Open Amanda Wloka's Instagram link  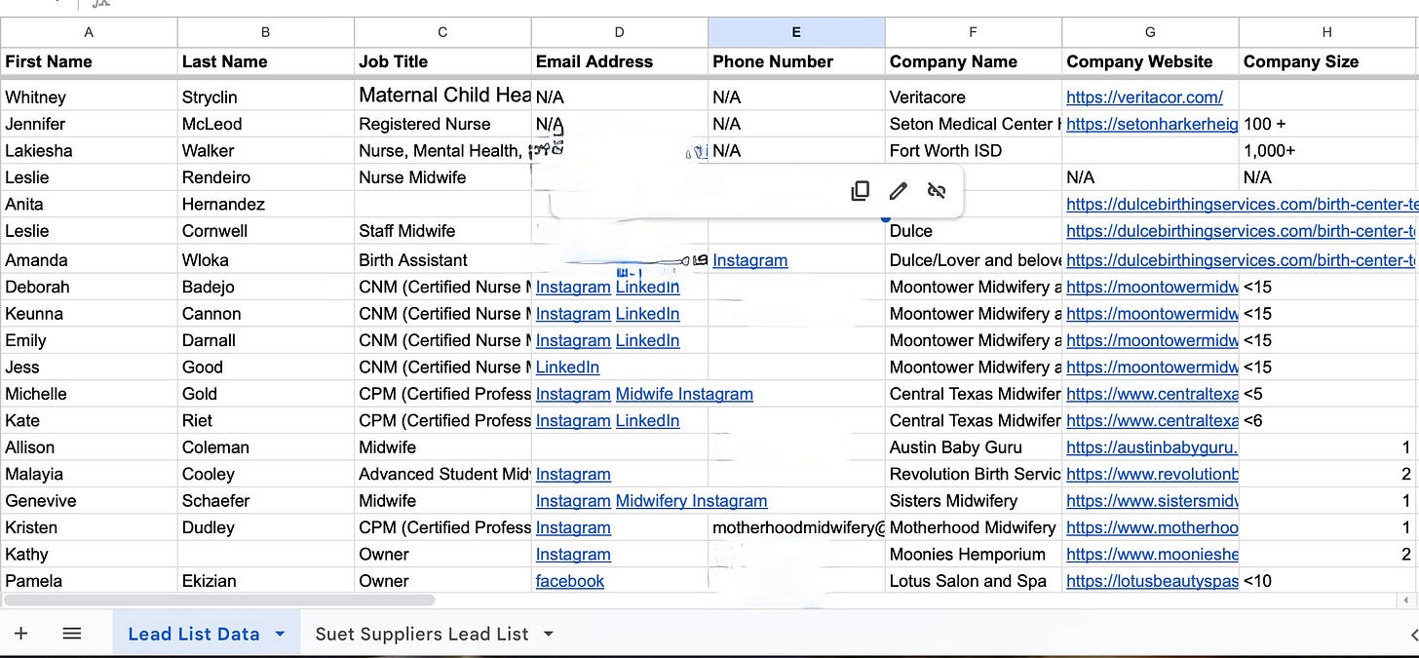749,260
